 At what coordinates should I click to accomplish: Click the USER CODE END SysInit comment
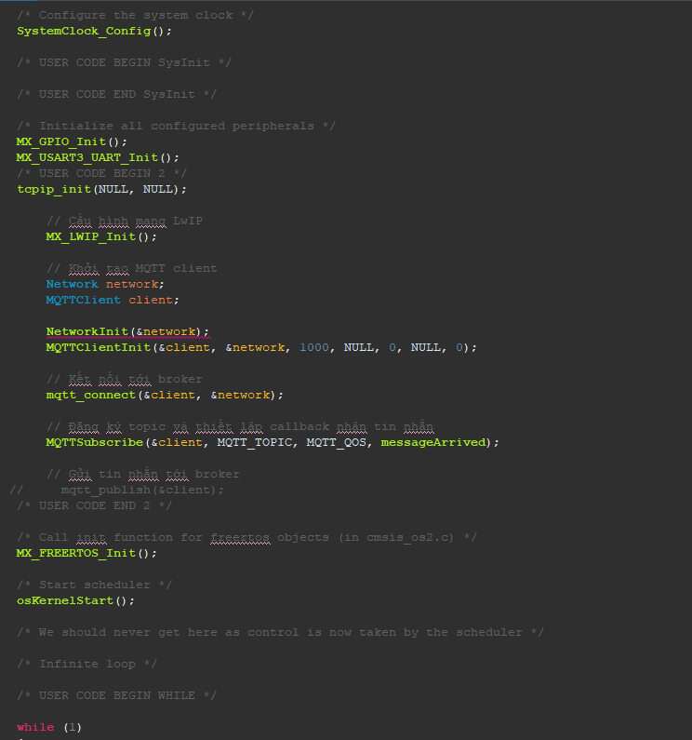116,94
